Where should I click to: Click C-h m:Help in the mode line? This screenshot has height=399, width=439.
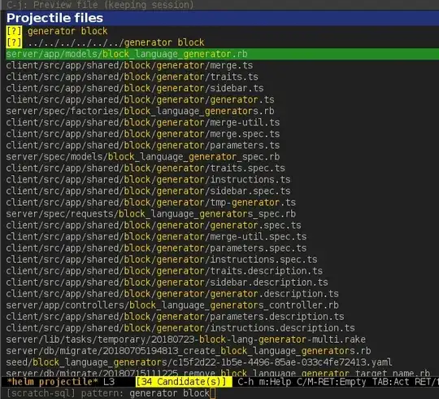(x=264, y=382)
